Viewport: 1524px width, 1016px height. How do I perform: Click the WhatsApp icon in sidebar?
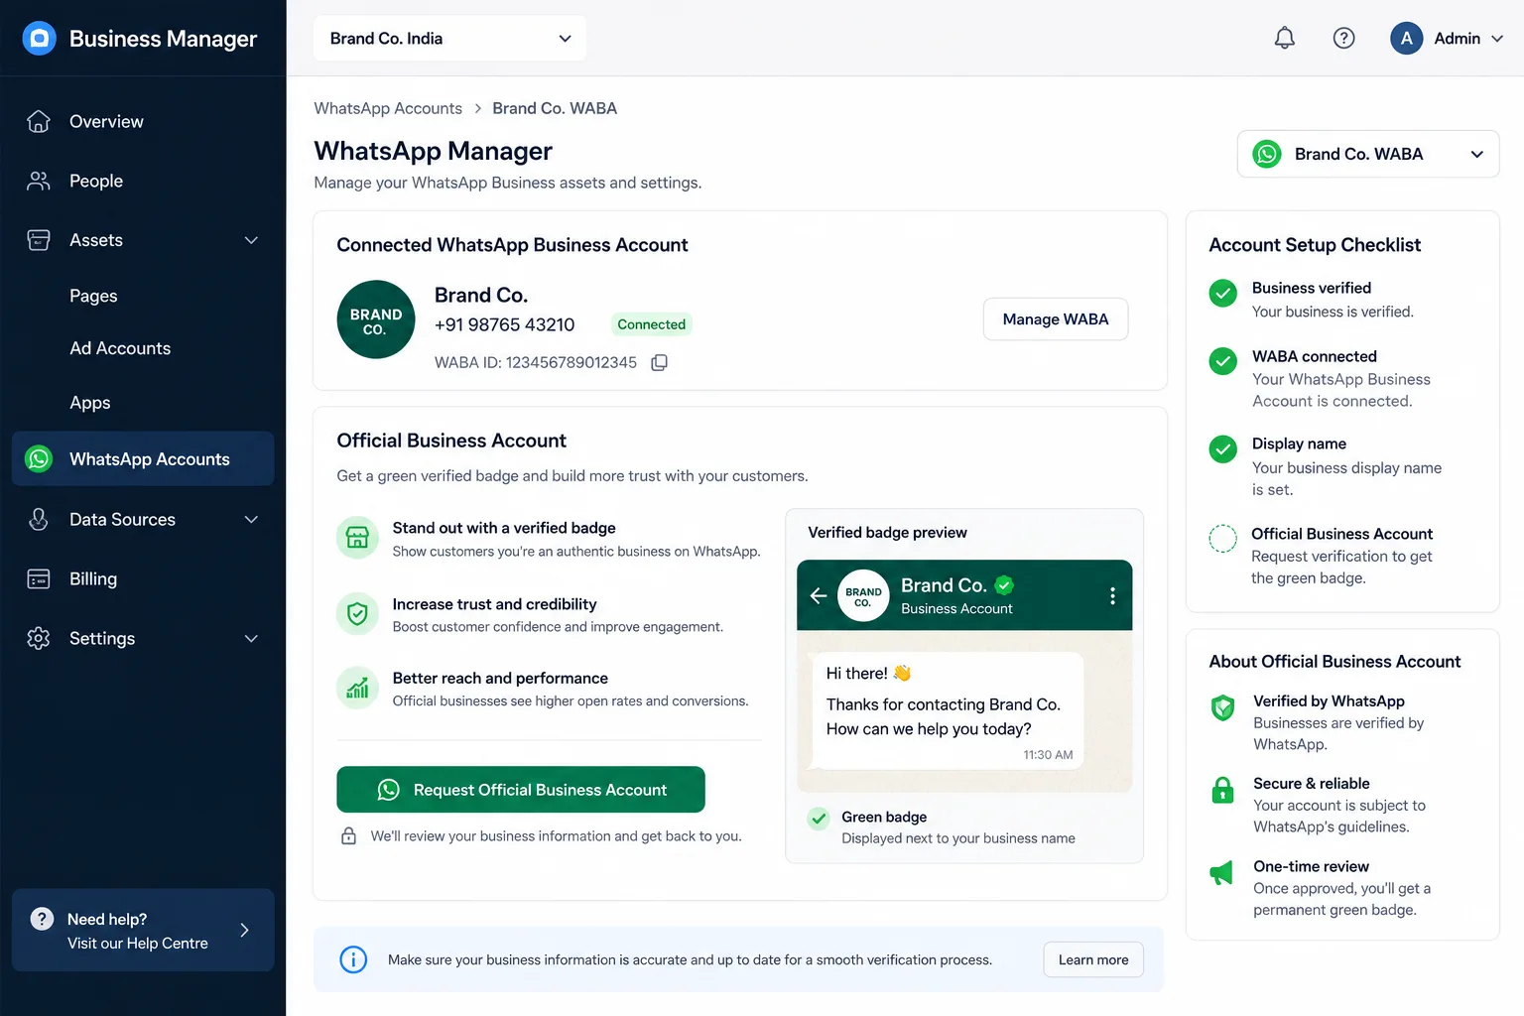tap(39, 458)
